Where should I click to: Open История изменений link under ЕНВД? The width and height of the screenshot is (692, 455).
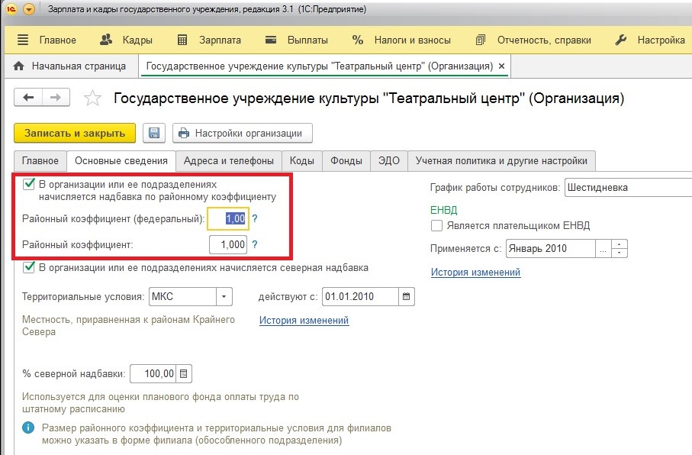[476, 272]
